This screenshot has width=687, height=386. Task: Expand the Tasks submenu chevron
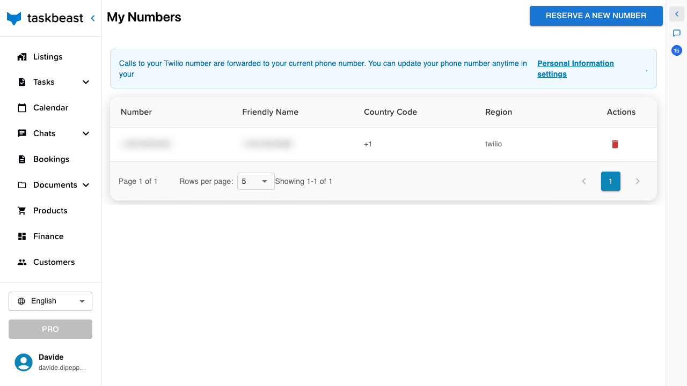point(86,82)
